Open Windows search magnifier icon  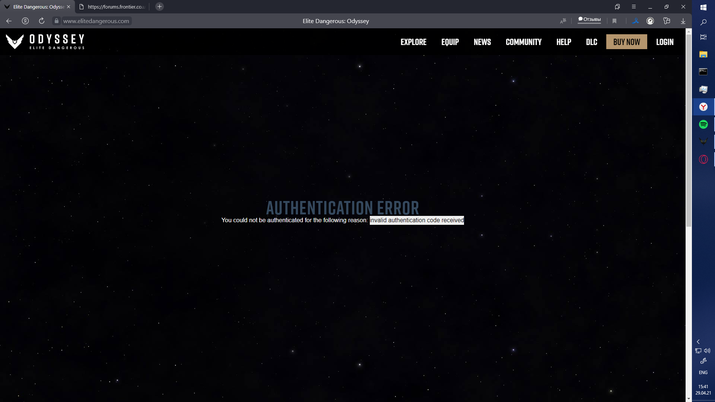click(703, 22)
